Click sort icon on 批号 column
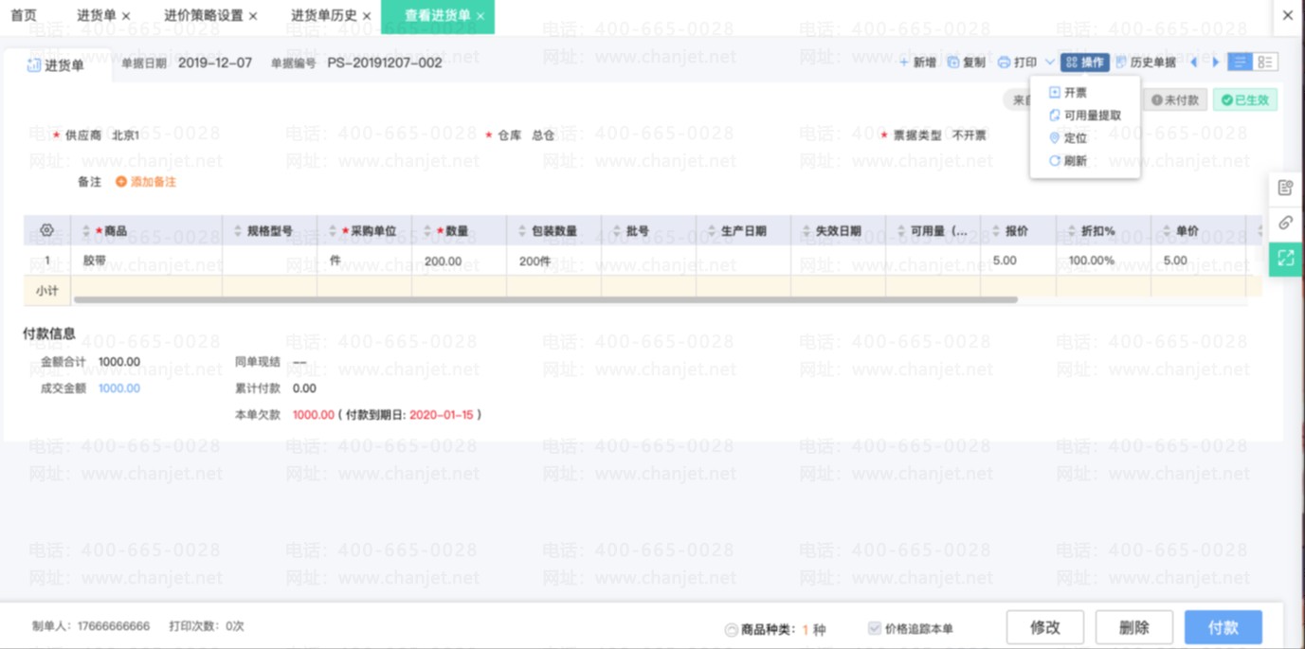 tap(617, 231)
